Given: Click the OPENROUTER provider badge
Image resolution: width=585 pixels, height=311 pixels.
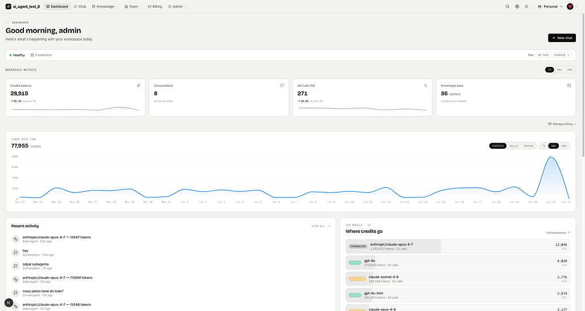Looking at the screenshot, I should tap(358, 246).
